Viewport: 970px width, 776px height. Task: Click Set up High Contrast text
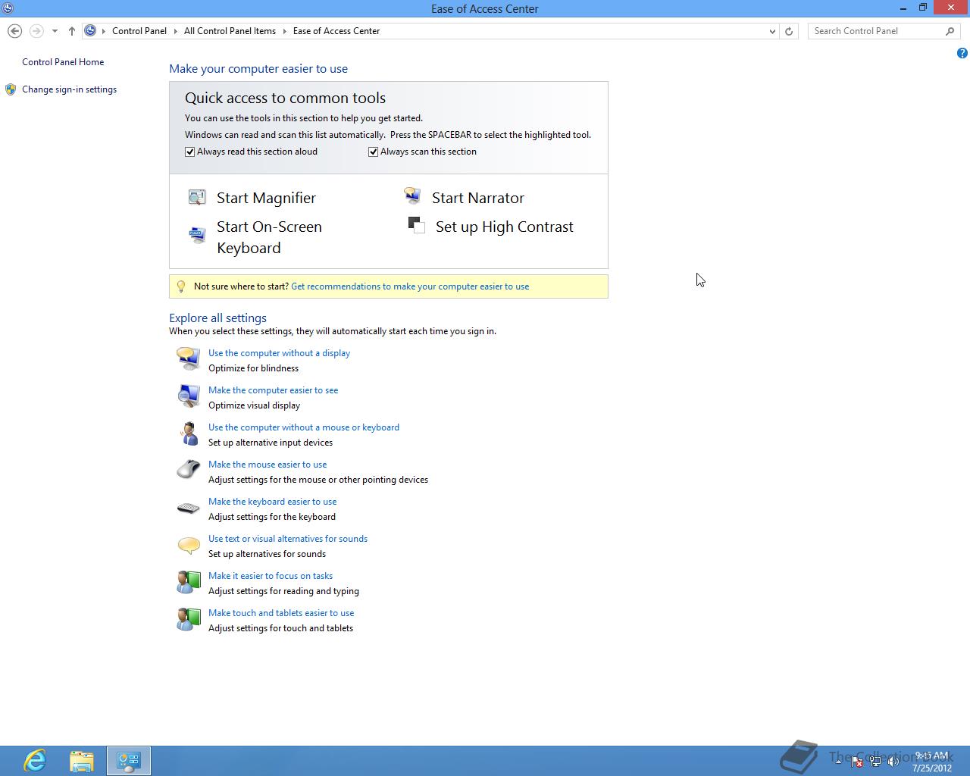coord(505,227)
